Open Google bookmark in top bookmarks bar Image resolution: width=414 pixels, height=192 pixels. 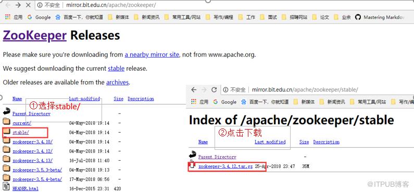pyautogui.click(x=39, y=17)
